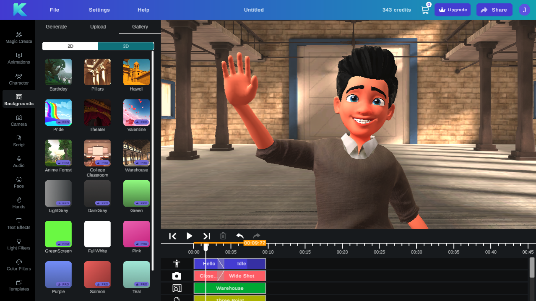Viewport: 536px width, 301px height.
Task: Play the animation preview
Action: (x=189, y=236)
